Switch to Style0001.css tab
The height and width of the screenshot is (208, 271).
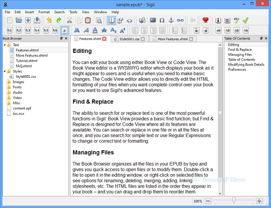point(129,39)
